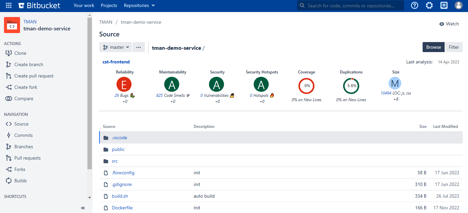Viewport: 468px width, 213px height.
Task: Open the user profile avatar
Action: 459,5
